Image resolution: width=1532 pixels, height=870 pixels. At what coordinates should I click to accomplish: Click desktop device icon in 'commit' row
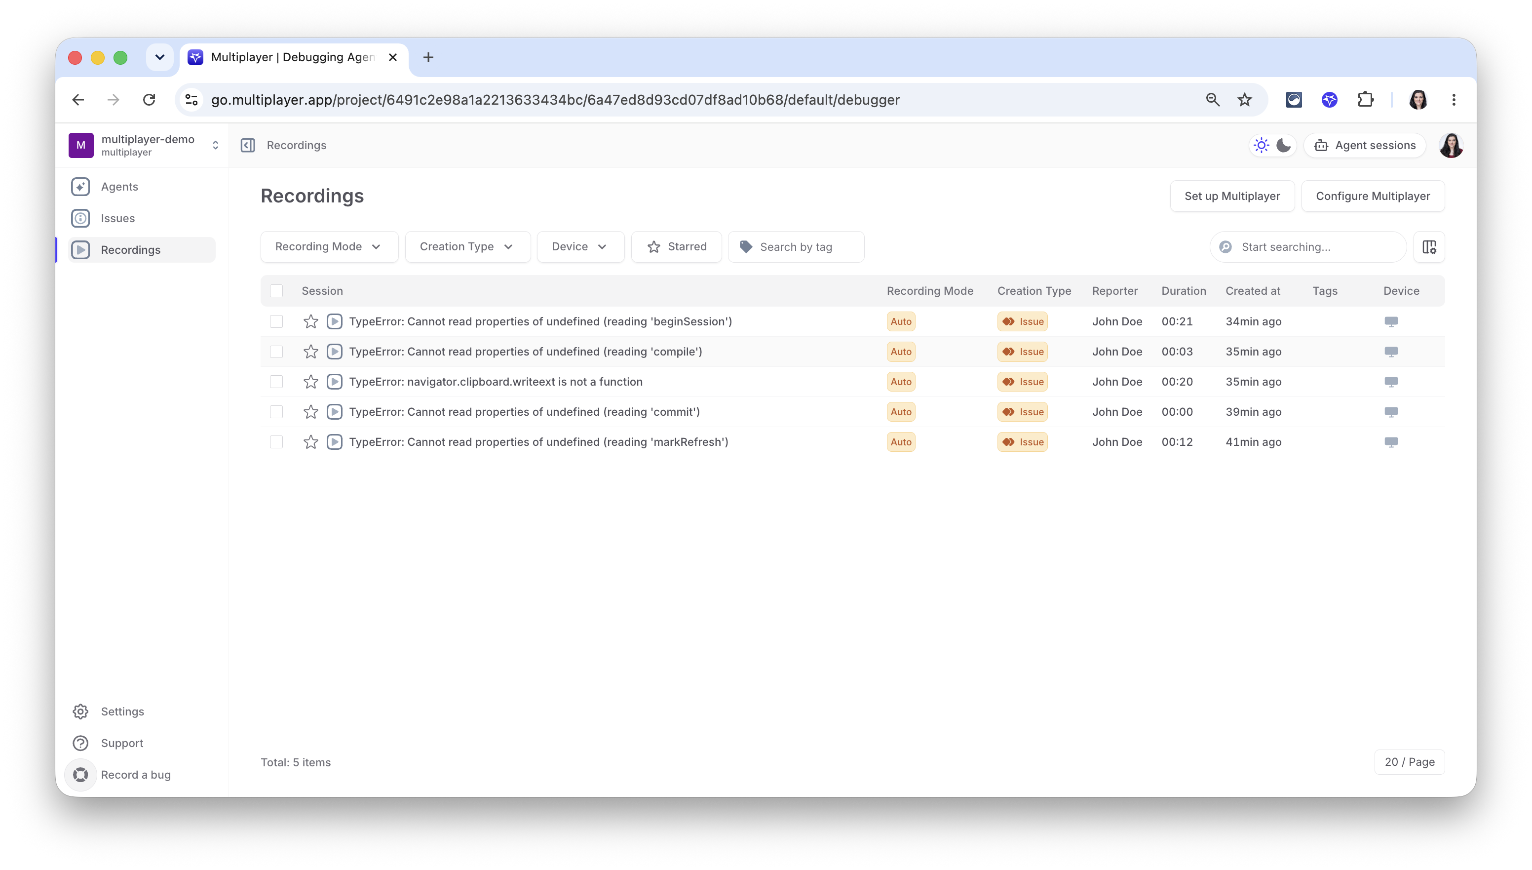click(x=1391, y=412)
